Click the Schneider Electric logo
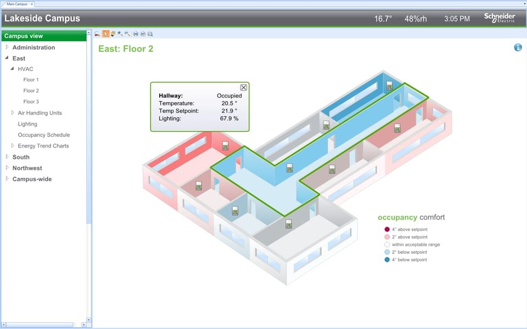The image size is (527, 329). [x=499, y=18]
